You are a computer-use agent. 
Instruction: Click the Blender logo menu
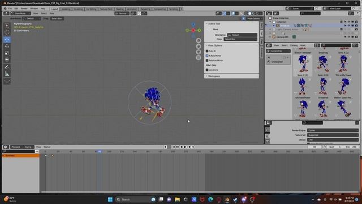5,8
